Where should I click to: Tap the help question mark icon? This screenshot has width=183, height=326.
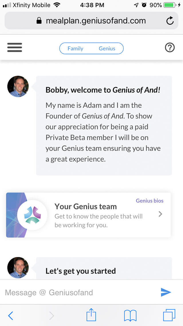(170, 48)
